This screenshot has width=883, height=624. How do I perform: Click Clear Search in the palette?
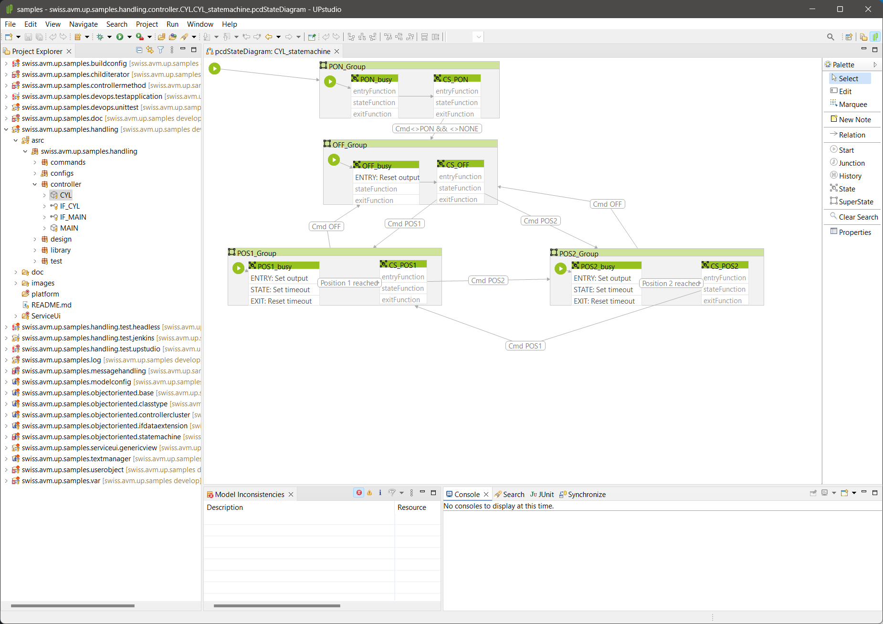pos(858,217)
